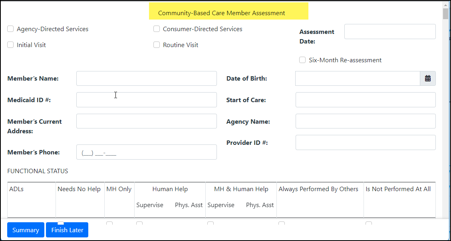Click the Start of Care input box
Viewport: 451px width, 241px height.
(365, 100)
